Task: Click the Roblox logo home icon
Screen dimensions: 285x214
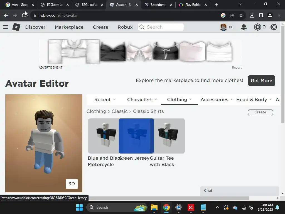Action: coord(16,27)
